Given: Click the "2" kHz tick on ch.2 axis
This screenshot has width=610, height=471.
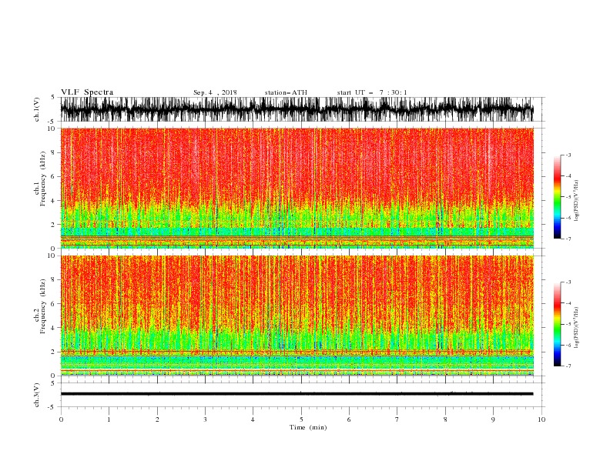Looking at the screenshot, I should point(53,352).
